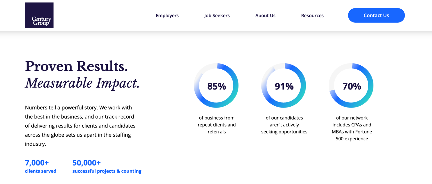Open the Employers menu
The height and width of the screenshot is (184, 432).
167,15
